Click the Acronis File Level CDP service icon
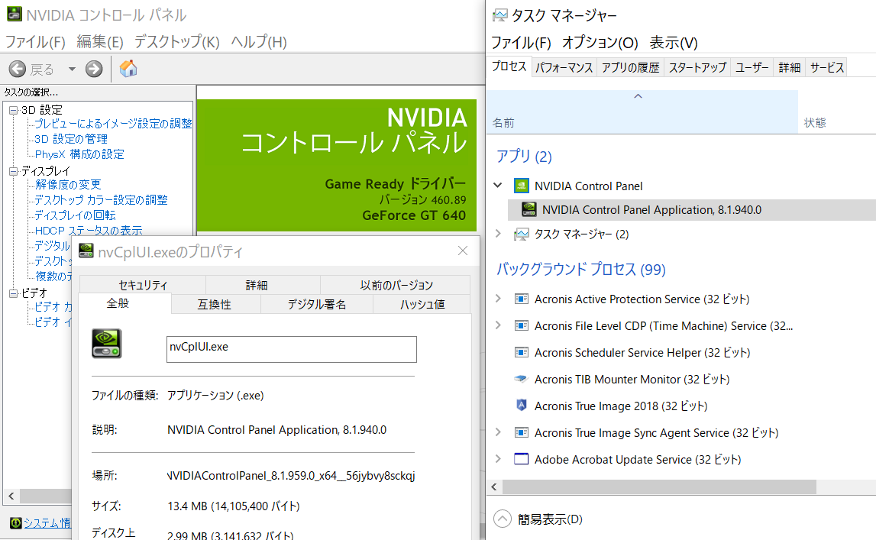The image size is (876, 540). point(521,325)
